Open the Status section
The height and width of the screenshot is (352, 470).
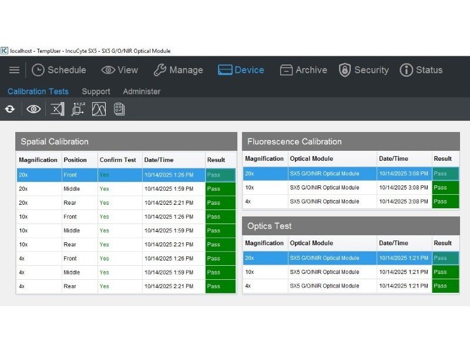tap(421, 70)
